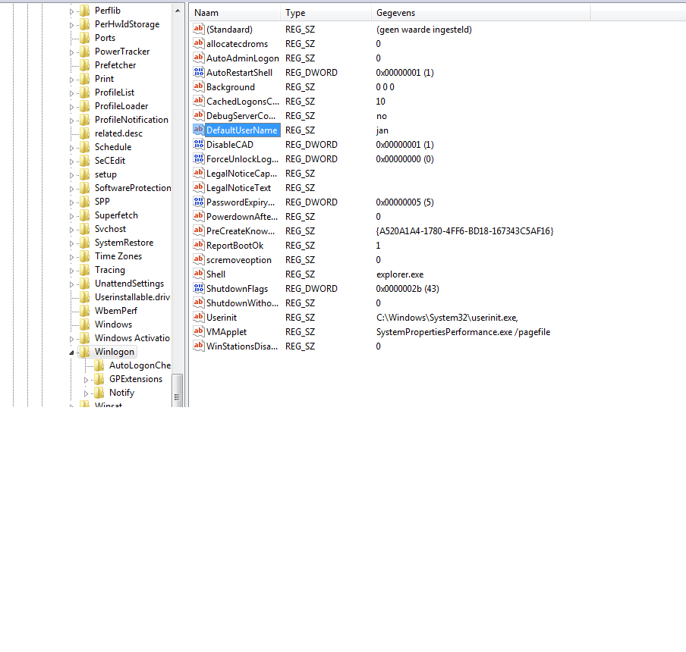Click the PowerdownAfte... value icon
This screenshot has width=686, height=652.
(199, 217)
